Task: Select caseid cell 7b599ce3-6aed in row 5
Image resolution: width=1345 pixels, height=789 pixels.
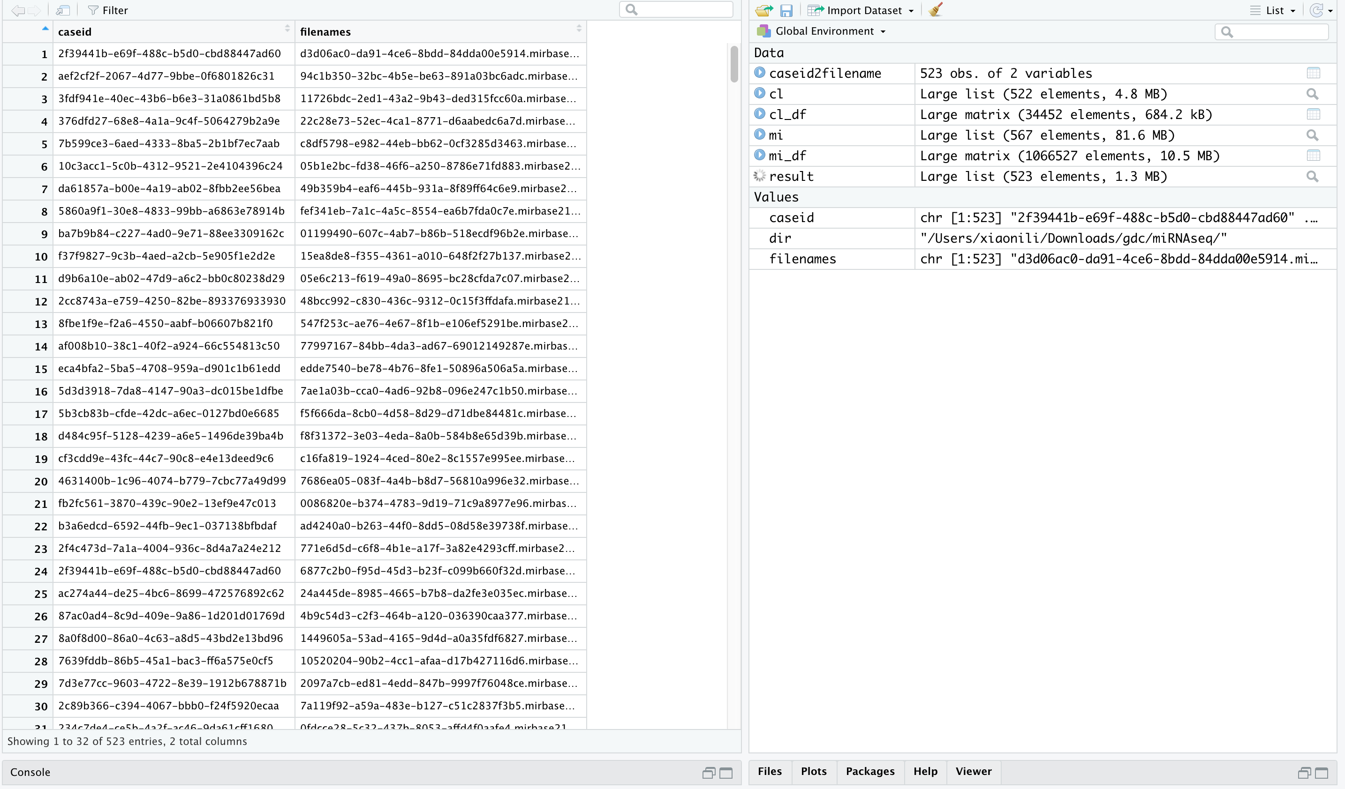Action: point(174,144)
